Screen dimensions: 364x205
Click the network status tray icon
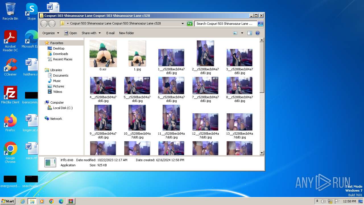click(330, 201)
